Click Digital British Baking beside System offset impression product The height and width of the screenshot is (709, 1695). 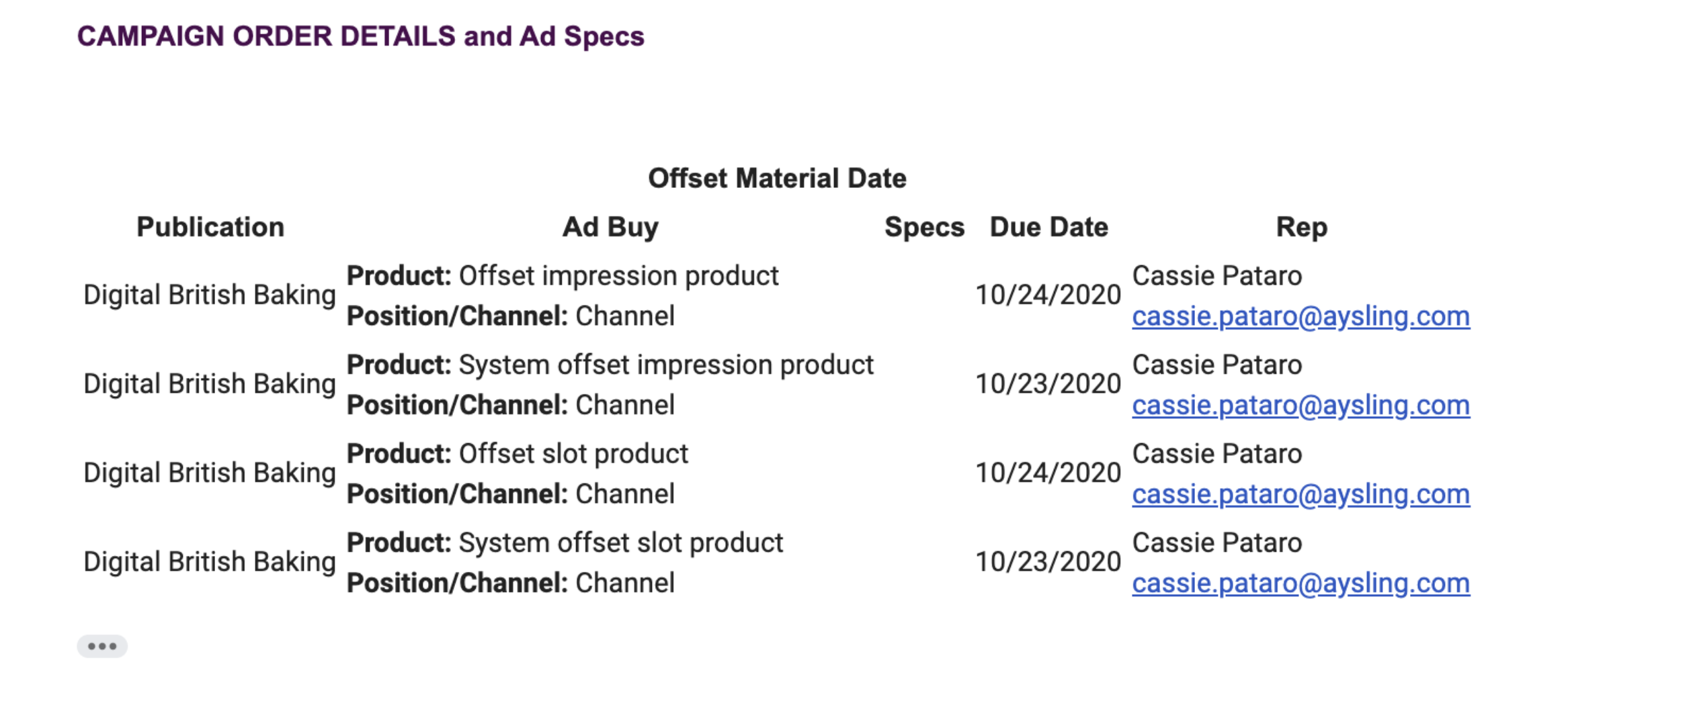click(x=209, y=384)
